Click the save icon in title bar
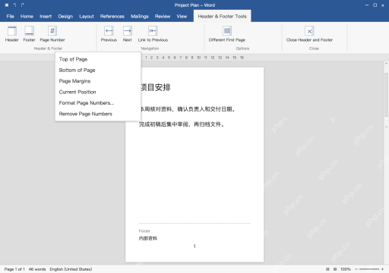 point(7,5)
